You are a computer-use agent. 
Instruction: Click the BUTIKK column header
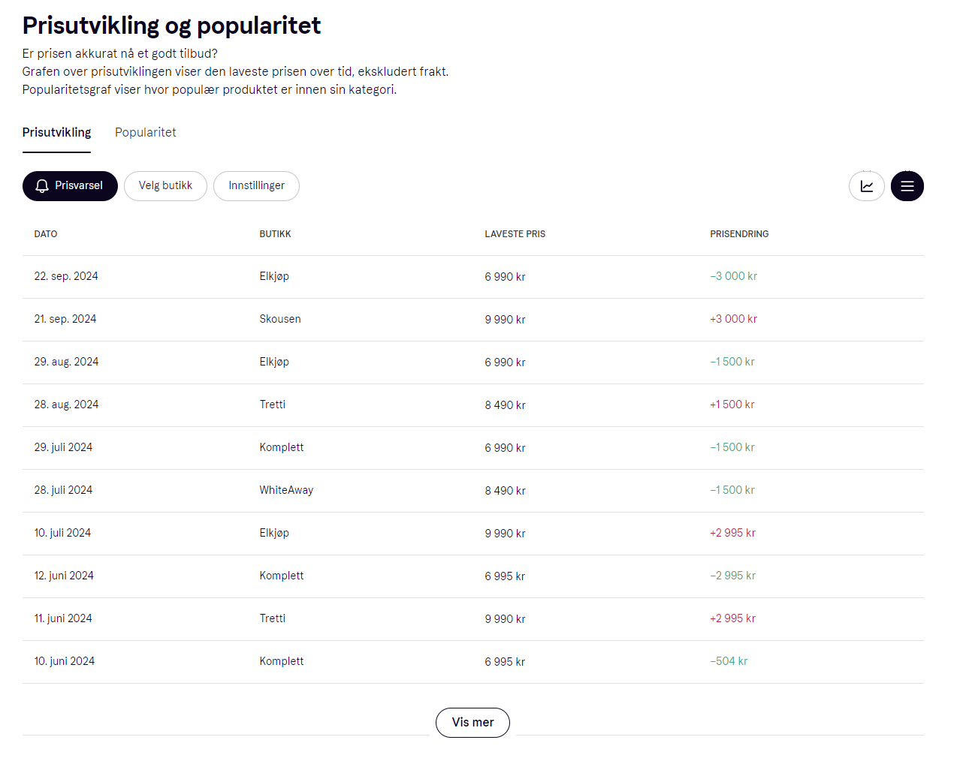click(275, 234)
